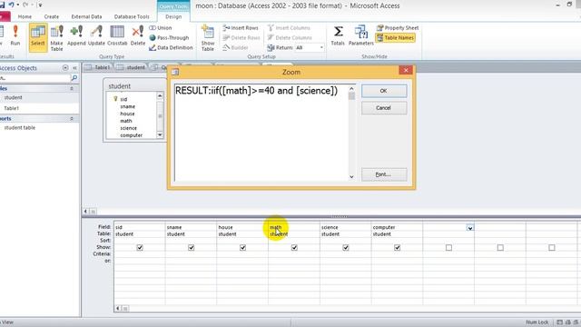
Task: Pick the Make Table query type
Action: (56, 38)
